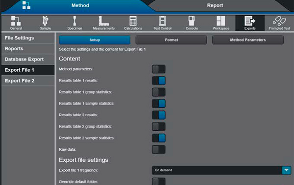Enable the Method parameters toggle
The image size is (294, 185).
(x=159, y=69)
